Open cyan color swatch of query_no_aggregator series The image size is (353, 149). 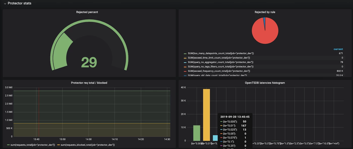click(x=185, y=62)
